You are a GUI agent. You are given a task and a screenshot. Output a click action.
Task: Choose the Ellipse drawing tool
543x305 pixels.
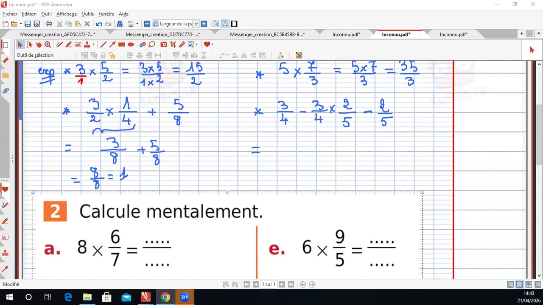point(131,44)
